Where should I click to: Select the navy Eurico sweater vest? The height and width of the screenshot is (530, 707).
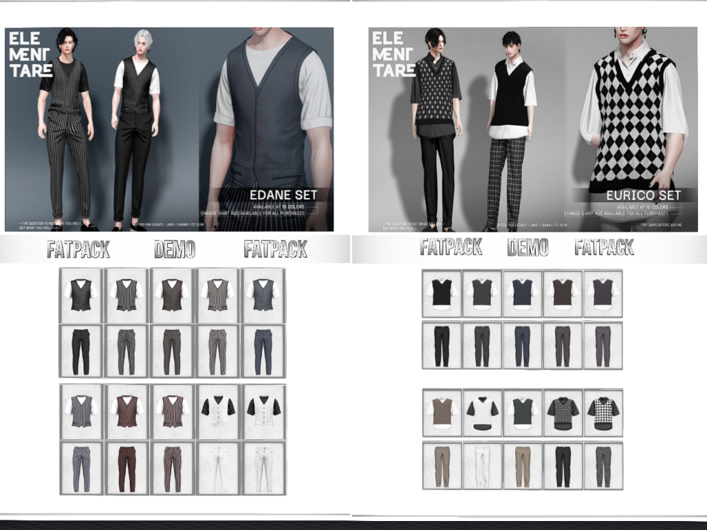tap(523, 293)
